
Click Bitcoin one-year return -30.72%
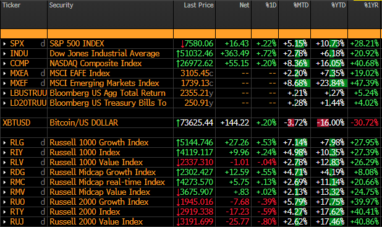365,123
